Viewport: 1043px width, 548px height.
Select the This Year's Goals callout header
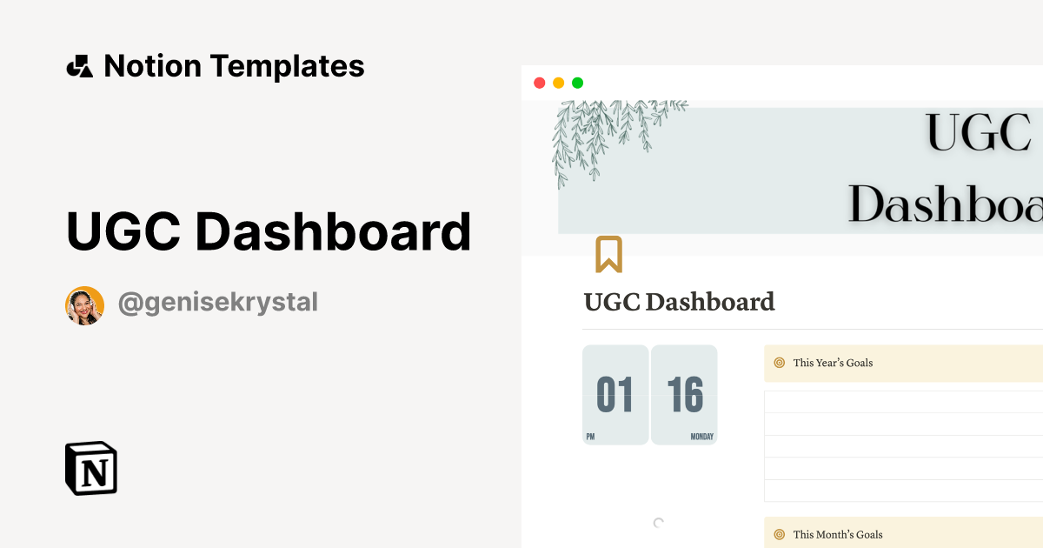click(x=831, y=363)
